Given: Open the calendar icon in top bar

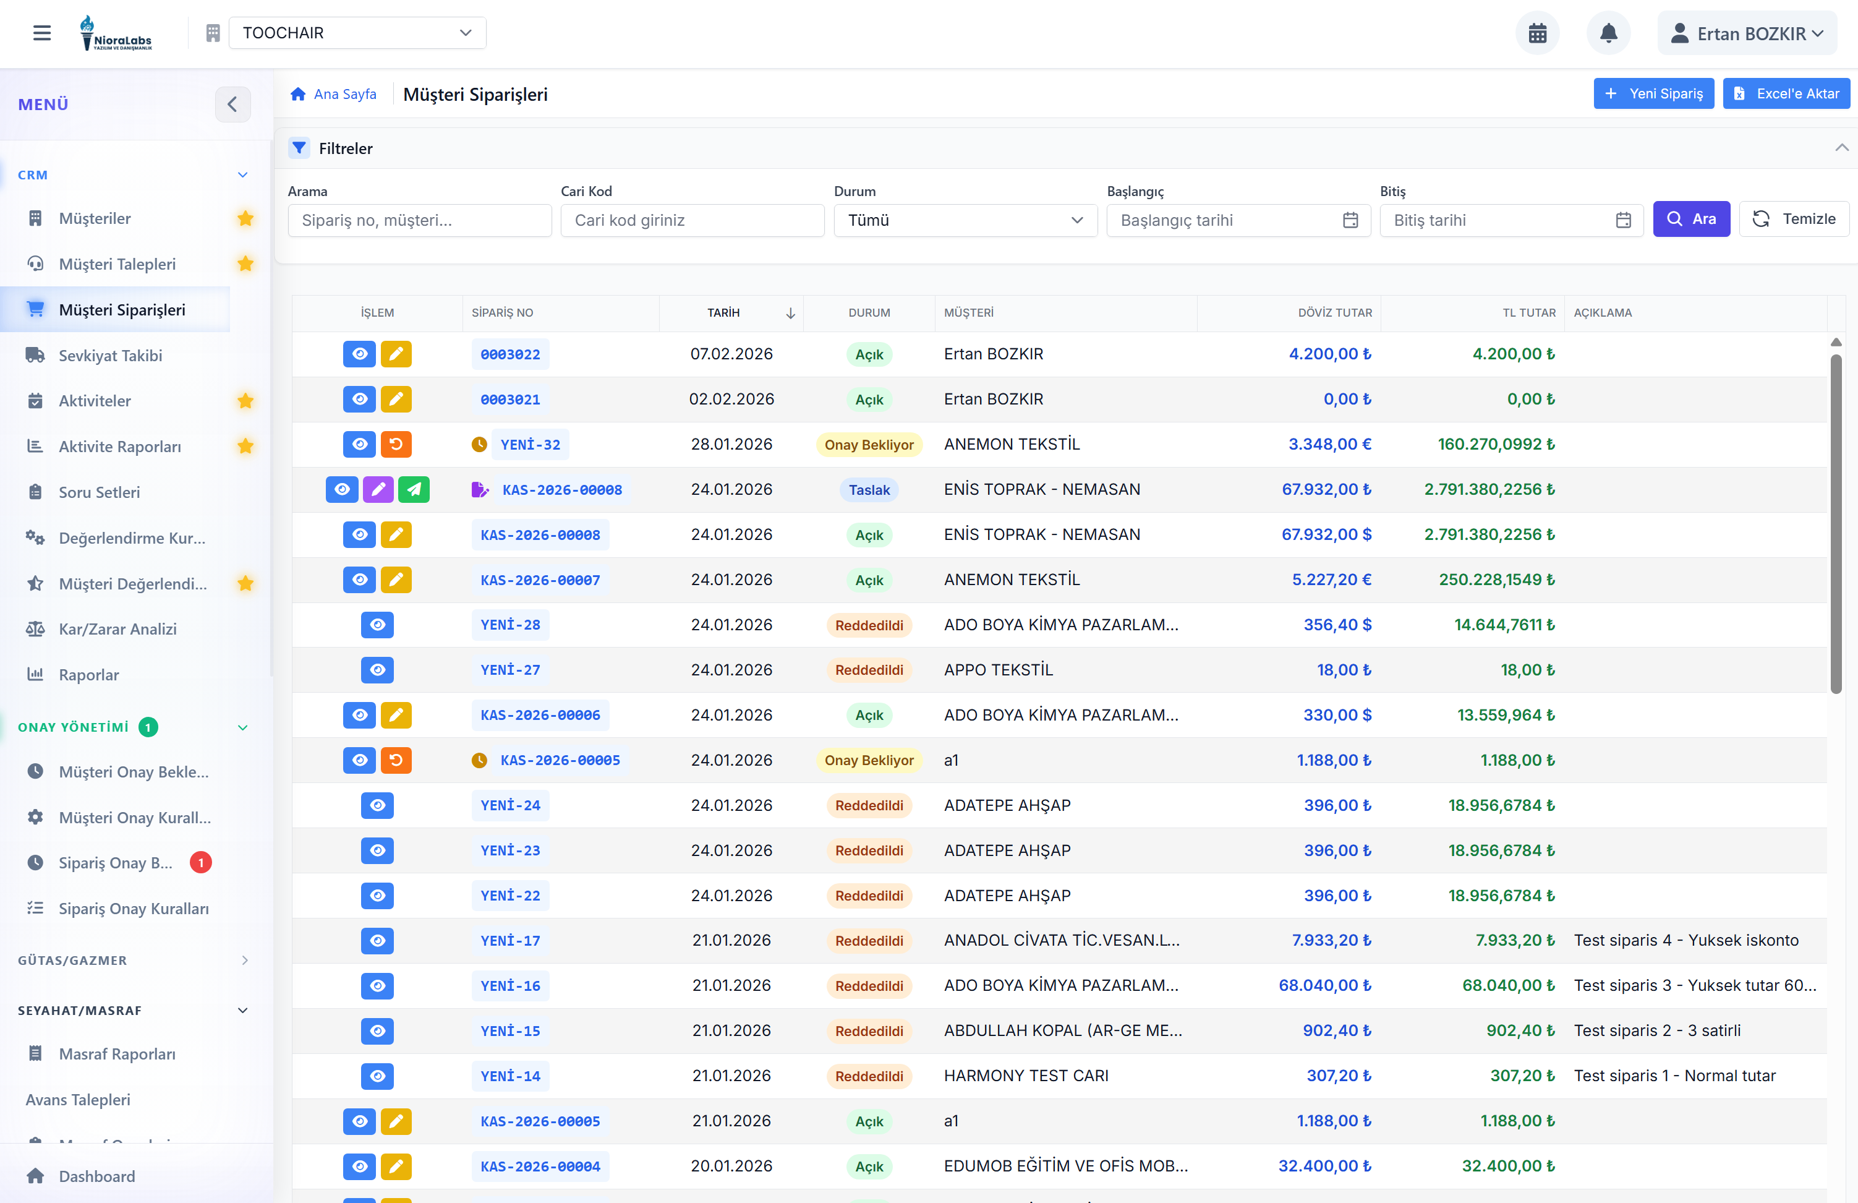Looking at the screenshot, I should (x=1536, y=33).
